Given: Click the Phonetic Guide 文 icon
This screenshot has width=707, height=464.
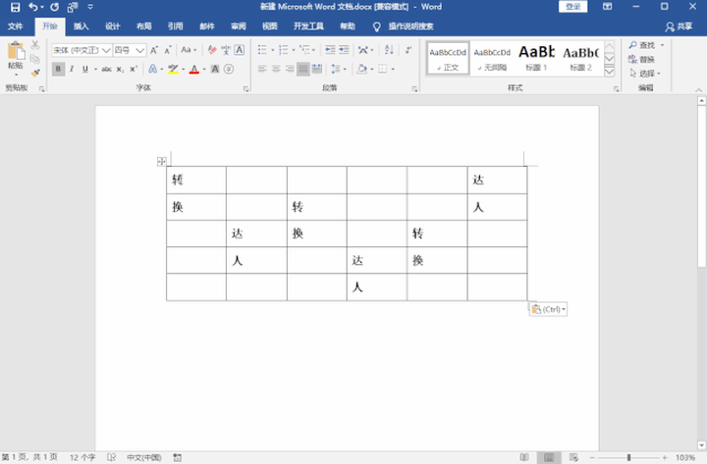Looking at the screenshot, I should pos(226,50).
